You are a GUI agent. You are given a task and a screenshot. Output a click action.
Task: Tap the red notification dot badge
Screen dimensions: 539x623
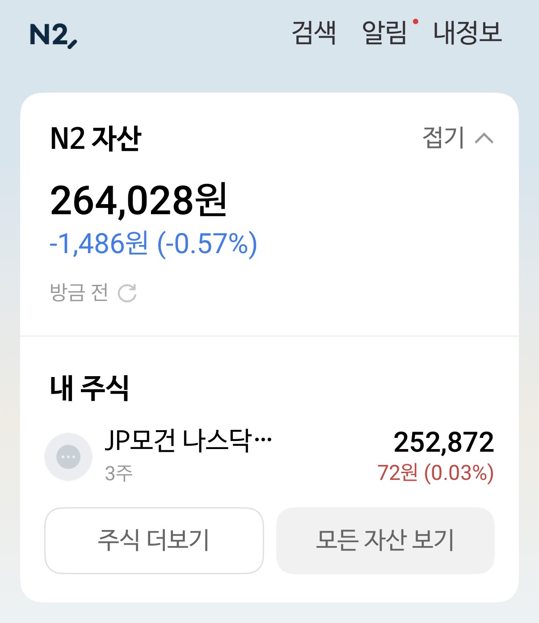point(416,21)
